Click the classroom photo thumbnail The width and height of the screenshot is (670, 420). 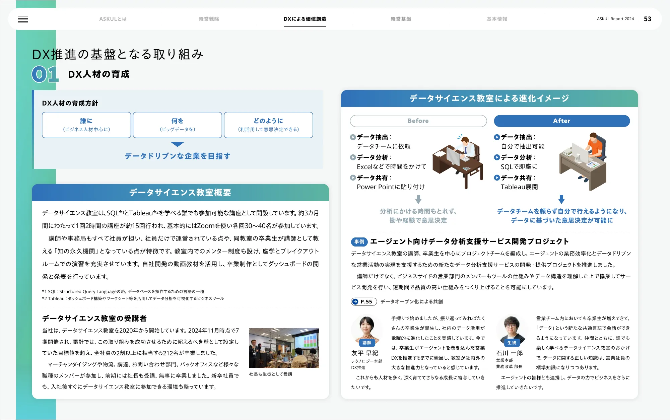(284, 348)
